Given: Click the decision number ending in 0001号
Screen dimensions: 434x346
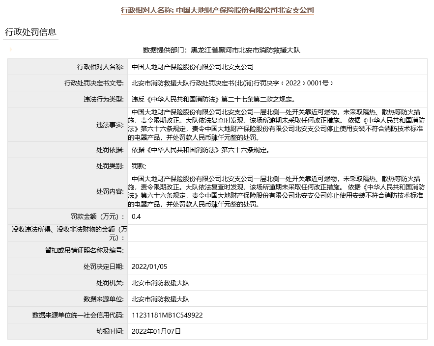Looking at the screenshot, I should click(232, 83).
